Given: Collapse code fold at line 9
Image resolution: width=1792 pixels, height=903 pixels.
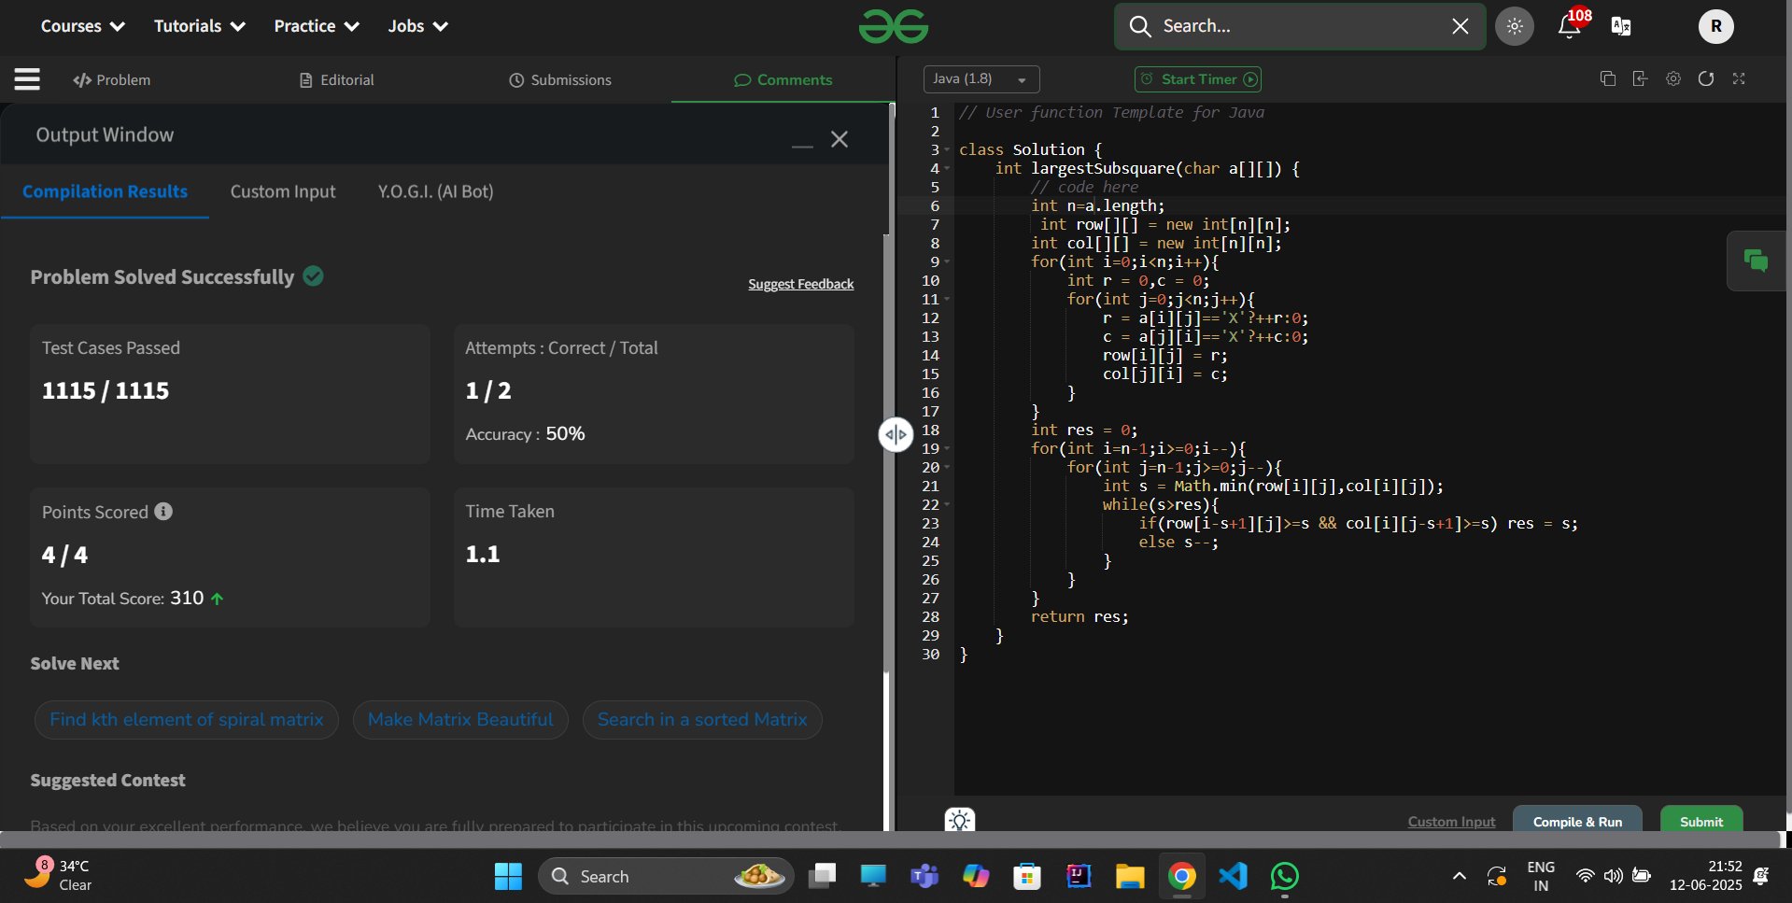Looking at the screenshot, I should [947, 262].
